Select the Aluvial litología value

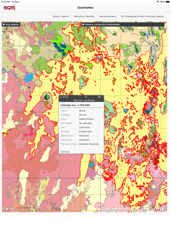83,115
